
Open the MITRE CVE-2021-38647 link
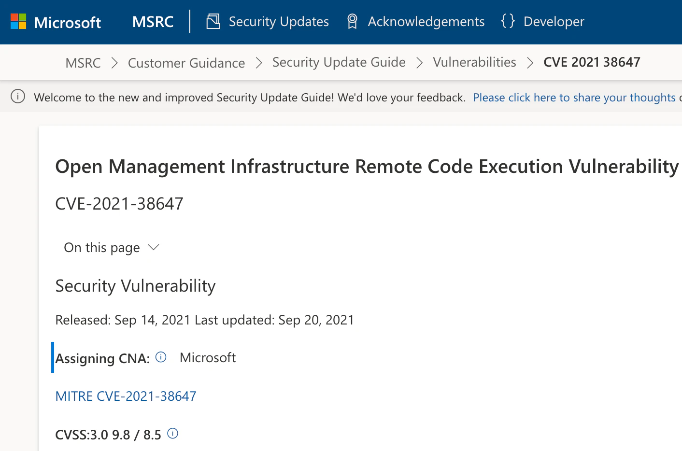[126, 396]
